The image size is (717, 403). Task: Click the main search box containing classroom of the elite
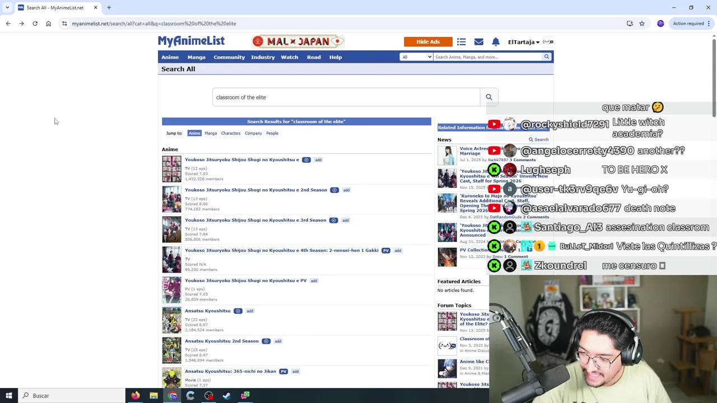[346, 97]
